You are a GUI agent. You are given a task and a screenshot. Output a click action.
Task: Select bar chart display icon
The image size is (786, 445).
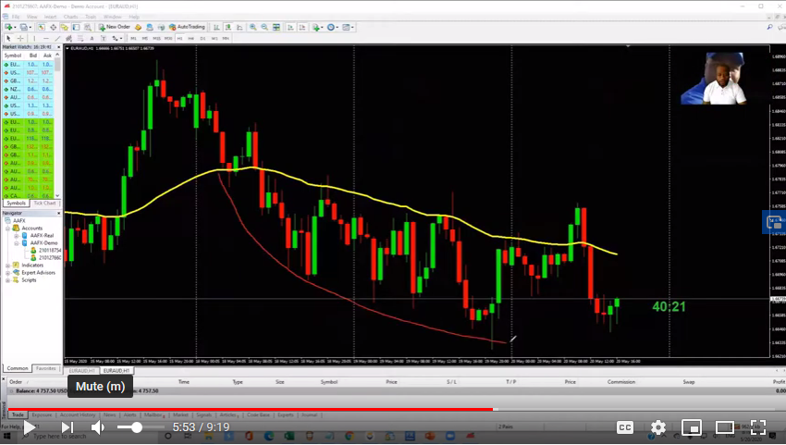[x=216, y=27]
